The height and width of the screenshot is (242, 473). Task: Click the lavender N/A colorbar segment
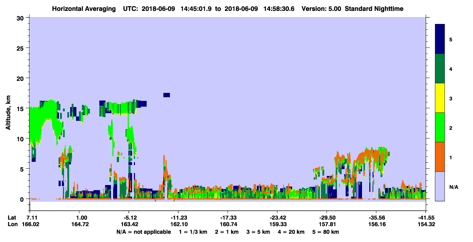(440, 186)
